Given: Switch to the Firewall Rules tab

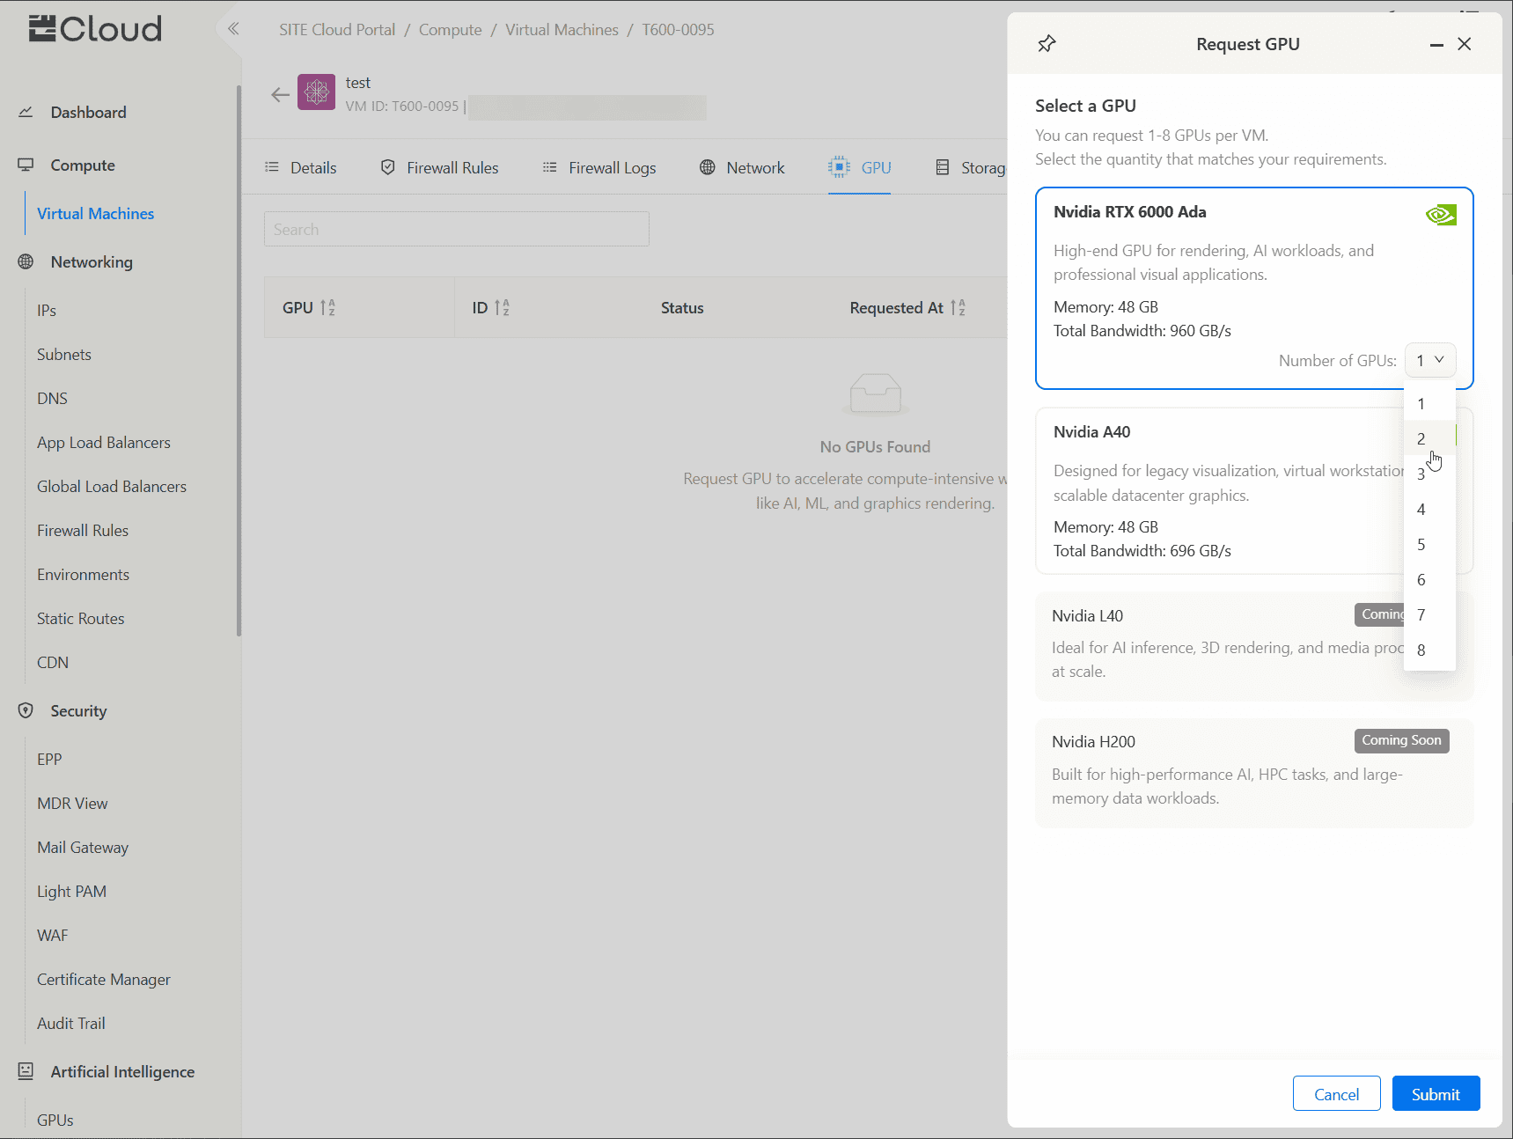Looking at the screenshot, I should [x=439, y=168].
